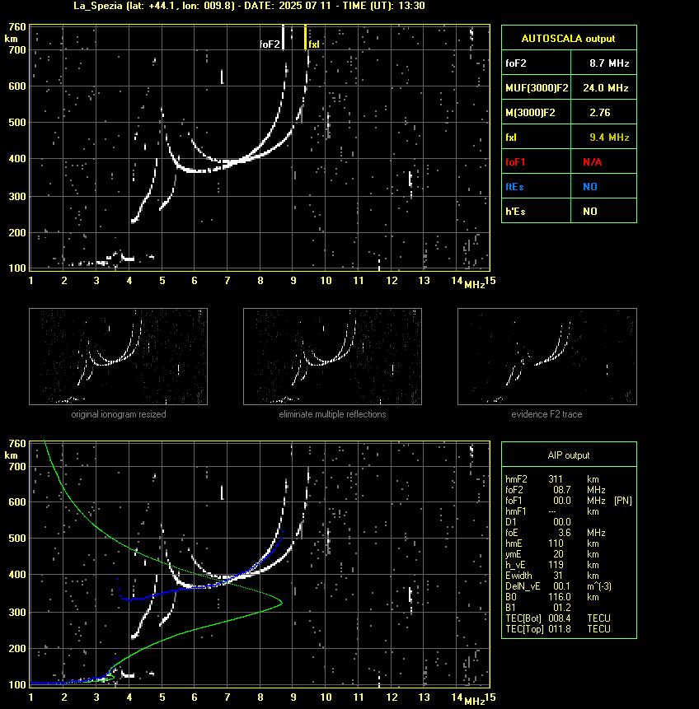Select the blue ftEs NO value
Viewport: 699px width, 709px height.
(x=604, y=186)
